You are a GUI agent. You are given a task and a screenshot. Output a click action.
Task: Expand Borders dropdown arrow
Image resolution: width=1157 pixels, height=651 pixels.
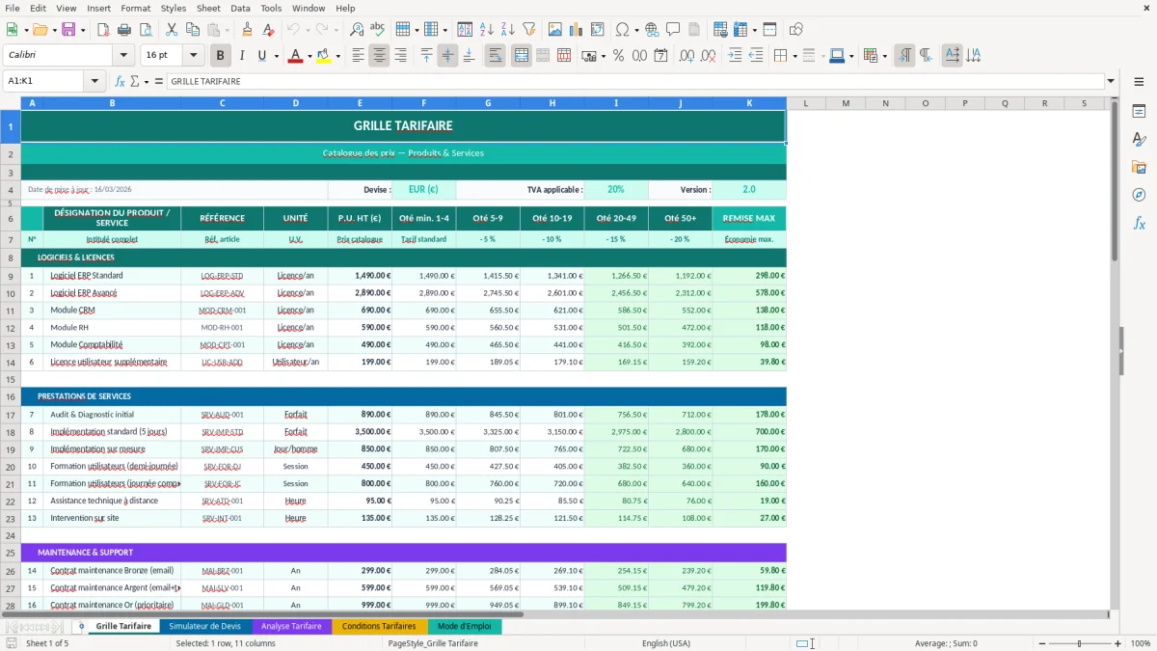tap(794, 56)
